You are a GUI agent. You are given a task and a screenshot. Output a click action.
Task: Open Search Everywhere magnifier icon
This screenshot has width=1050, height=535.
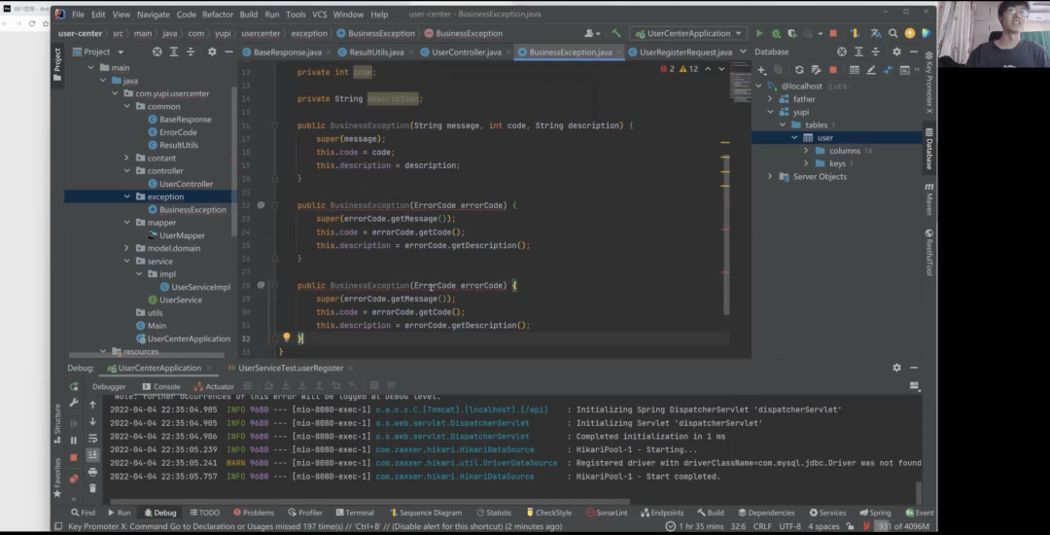coord(892,33)
